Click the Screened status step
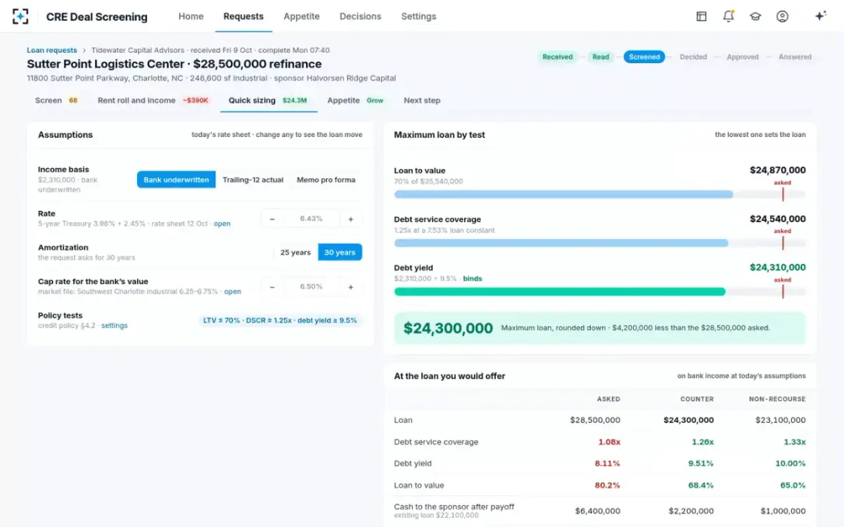This screenshot has width=844, height=527. click(645, 57)
